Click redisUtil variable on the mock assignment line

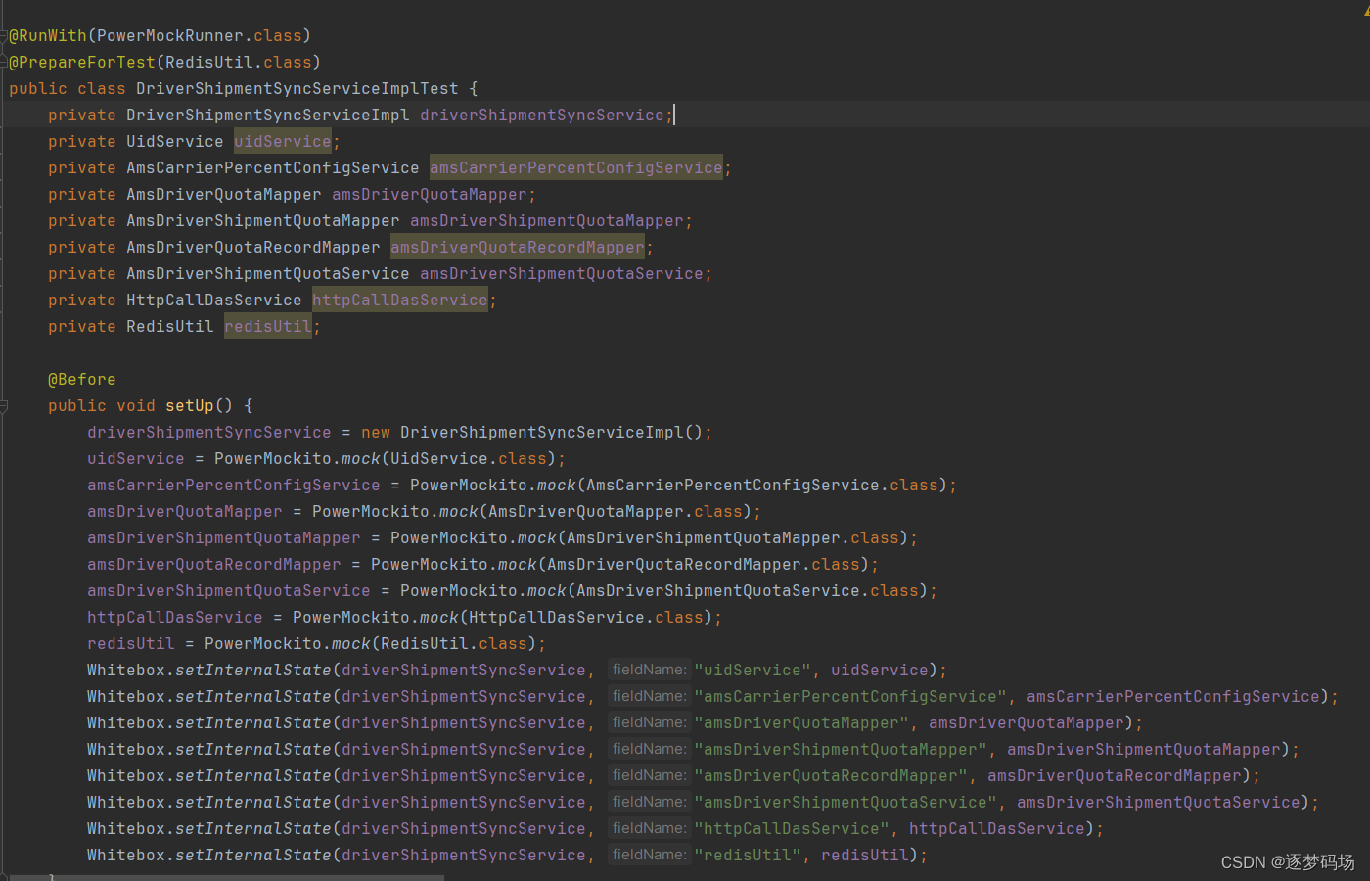click(x=131, y=644)
